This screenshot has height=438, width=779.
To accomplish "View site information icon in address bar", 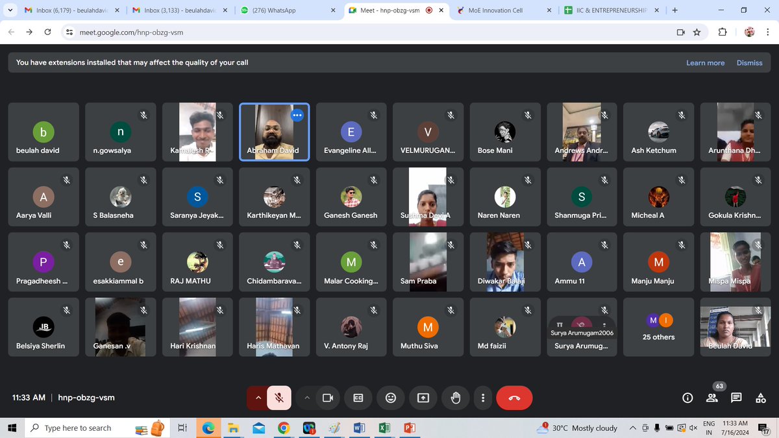I will 69,32.
